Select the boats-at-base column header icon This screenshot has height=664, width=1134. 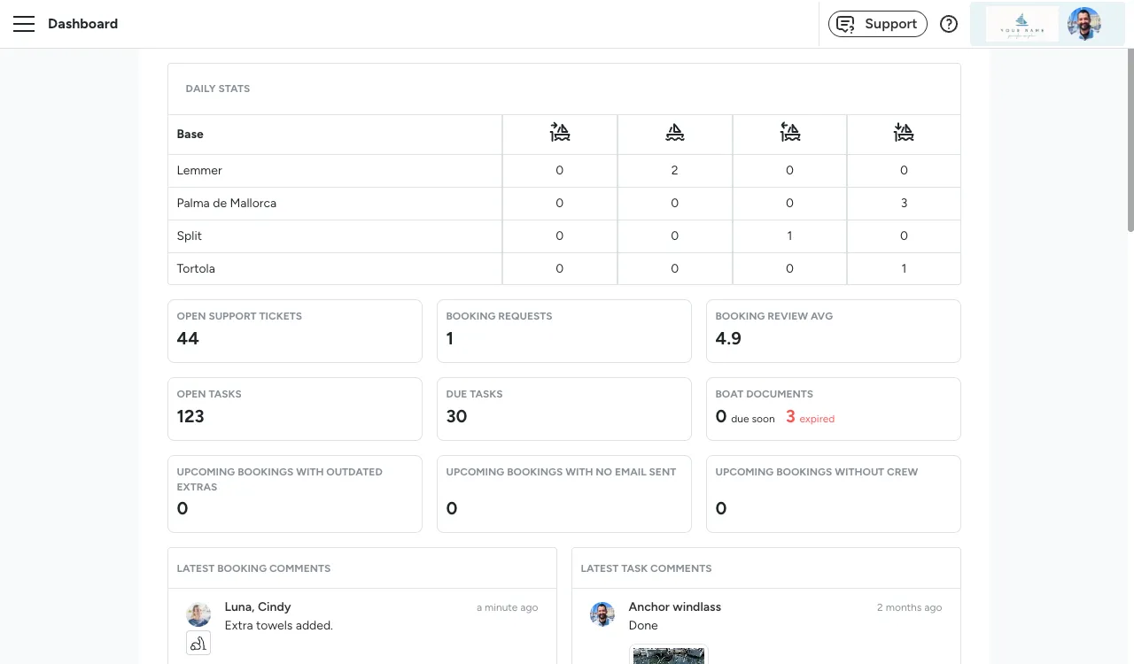click(x=674, y=132)
